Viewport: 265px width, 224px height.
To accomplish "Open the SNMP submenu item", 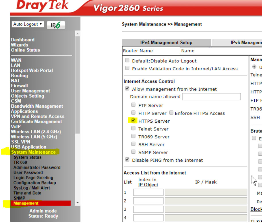I will [x=20, y=198].
